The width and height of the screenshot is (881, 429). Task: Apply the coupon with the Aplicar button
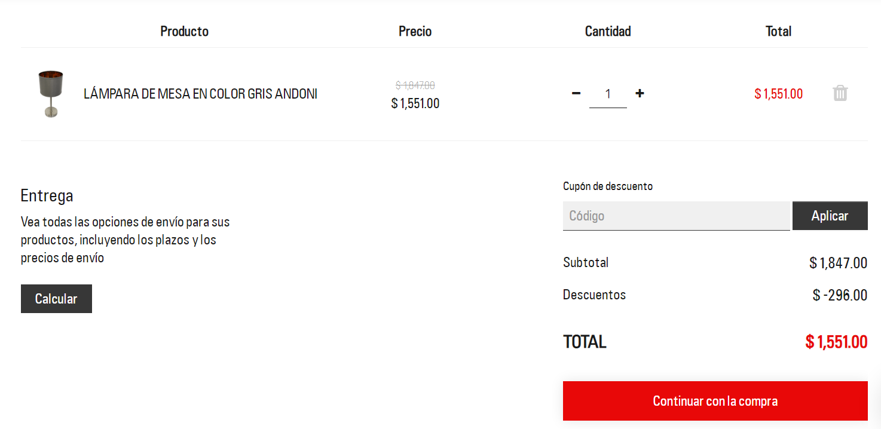point(830,216)
